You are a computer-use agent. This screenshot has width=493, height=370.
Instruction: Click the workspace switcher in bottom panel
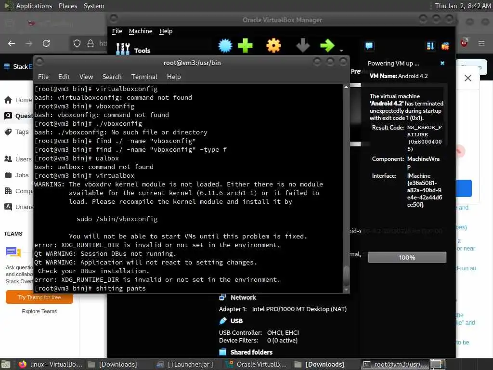pyautogui.click(x=437, y=364)
